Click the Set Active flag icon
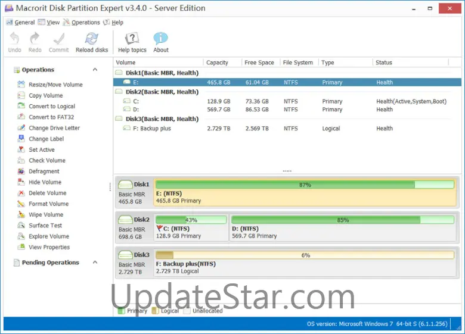The height and width of the screenshot is (334, 465). pyautogui.click(x=21, y=149)
